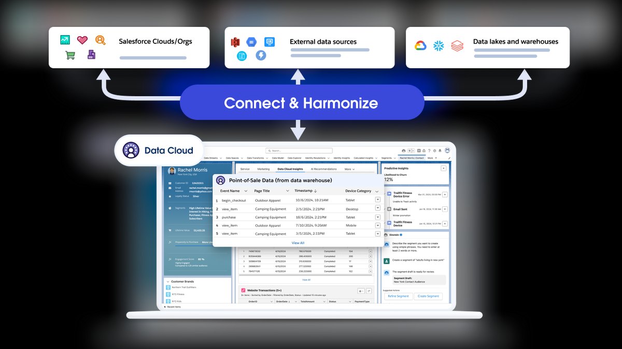The height and width of the screenshot is (349, 622).
Task: Expand the More tab dropdown
Action: coord(349,169)
